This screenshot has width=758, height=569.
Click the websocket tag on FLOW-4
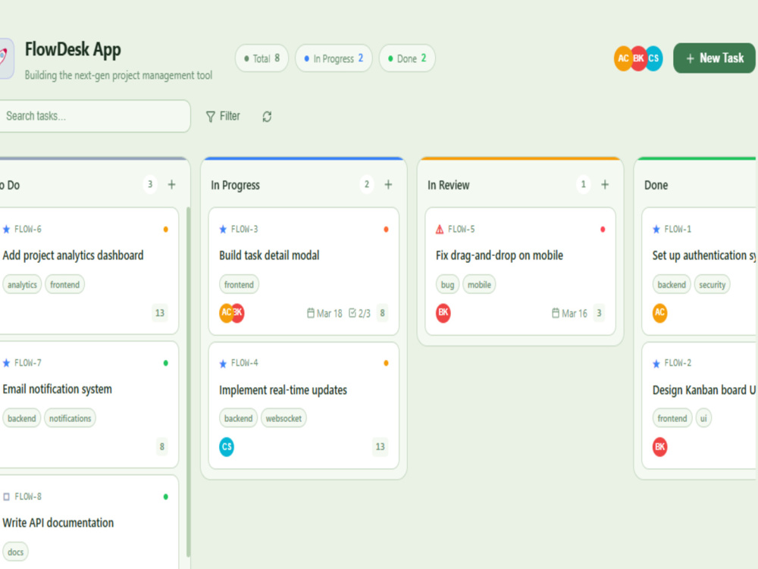[x=283, y=418]
